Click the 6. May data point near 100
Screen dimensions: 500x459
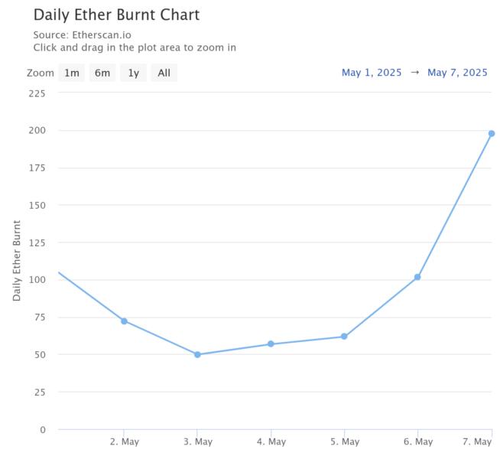pos(417,277)
